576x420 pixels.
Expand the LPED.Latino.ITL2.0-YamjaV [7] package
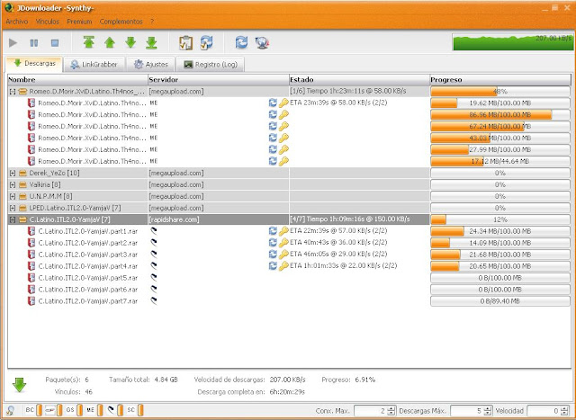click(x=13, y=208)
